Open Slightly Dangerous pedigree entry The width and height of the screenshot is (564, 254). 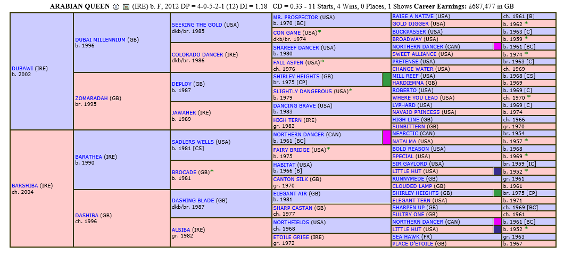point(303,92)
